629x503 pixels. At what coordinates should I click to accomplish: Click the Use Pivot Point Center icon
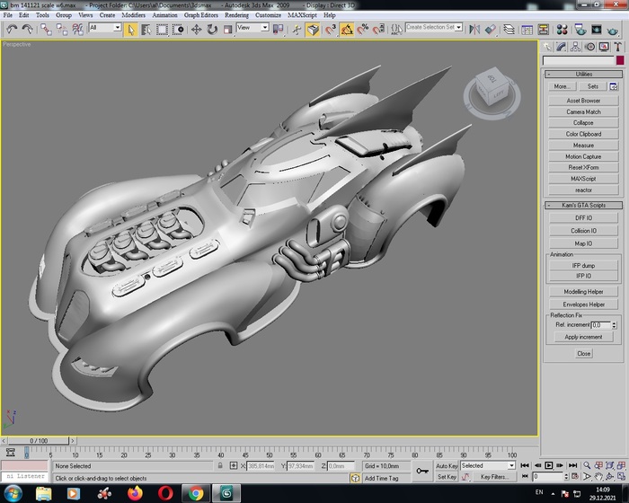(x=278, y=30)
